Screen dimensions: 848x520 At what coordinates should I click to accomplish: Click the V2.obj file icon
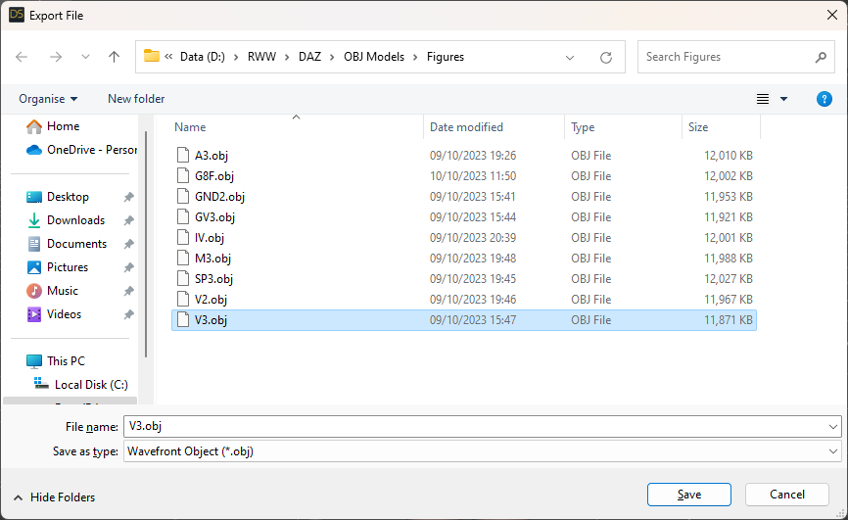[x=181, y=300]
